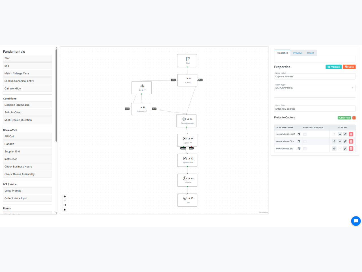Image resolution: width=362 pixels, height=272 pixels.
Task: Toggle canvas interactivity lock icon
Action: [x=64, y=210]
